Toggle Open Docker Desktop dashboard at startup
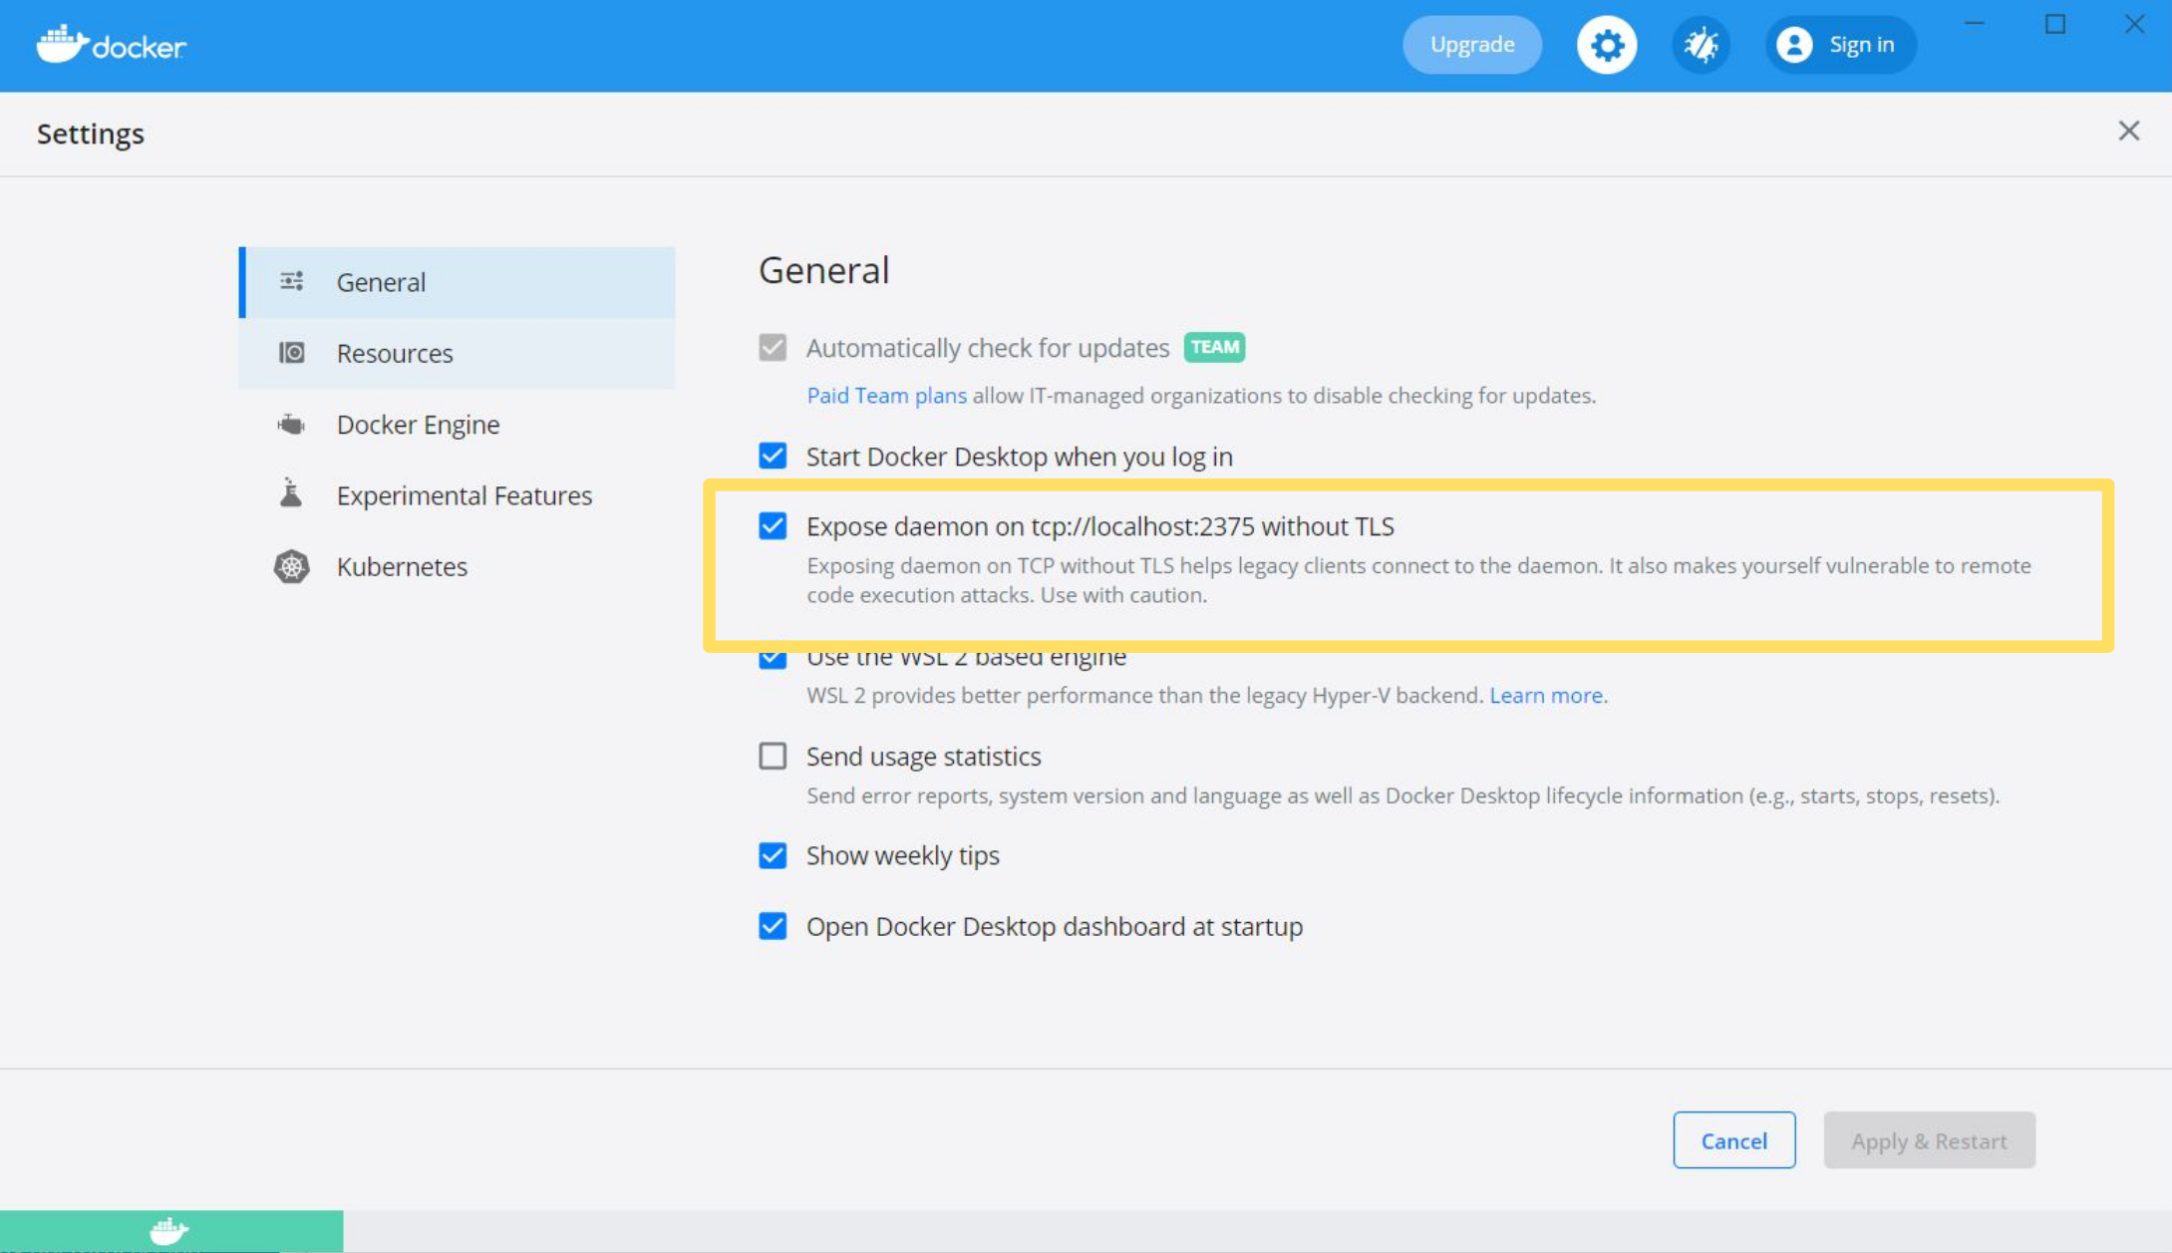The image size is (2172, 1253). point(773,926)
